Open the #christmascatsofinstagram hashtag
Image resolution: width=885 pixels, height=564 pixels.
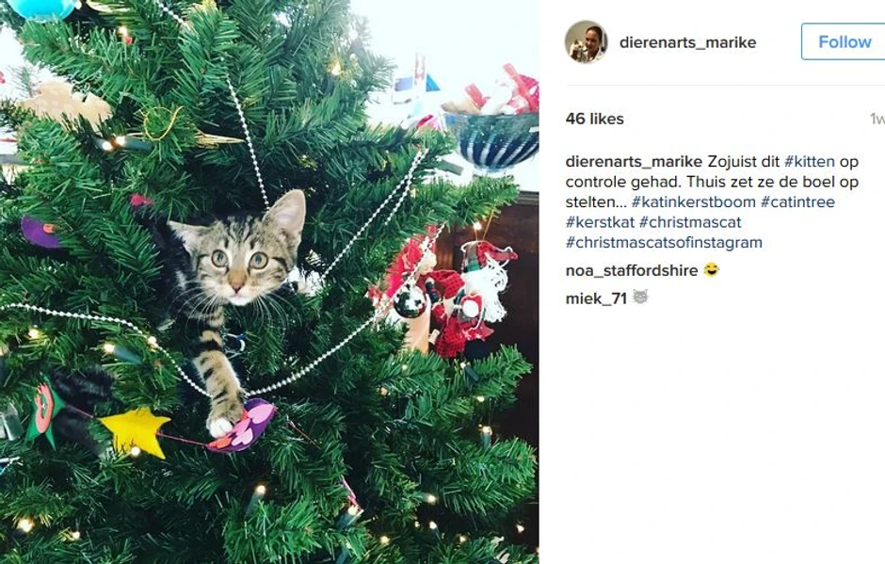(x=664, y=242)
